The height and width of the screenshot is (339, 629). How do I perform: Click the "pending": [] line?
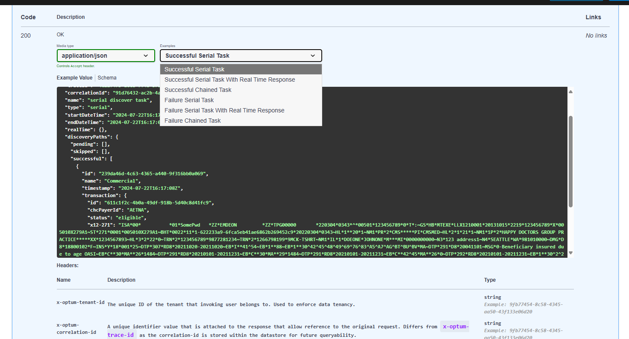click(x=90, y=144)
